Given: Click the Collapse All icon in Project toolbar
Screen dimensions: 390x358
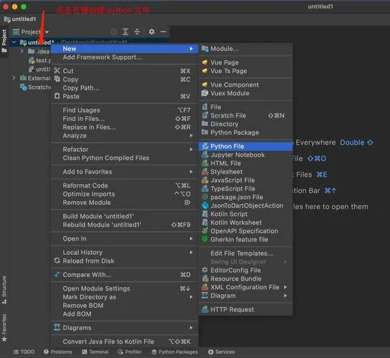Looking at the screenshot, I should [137, 32].
